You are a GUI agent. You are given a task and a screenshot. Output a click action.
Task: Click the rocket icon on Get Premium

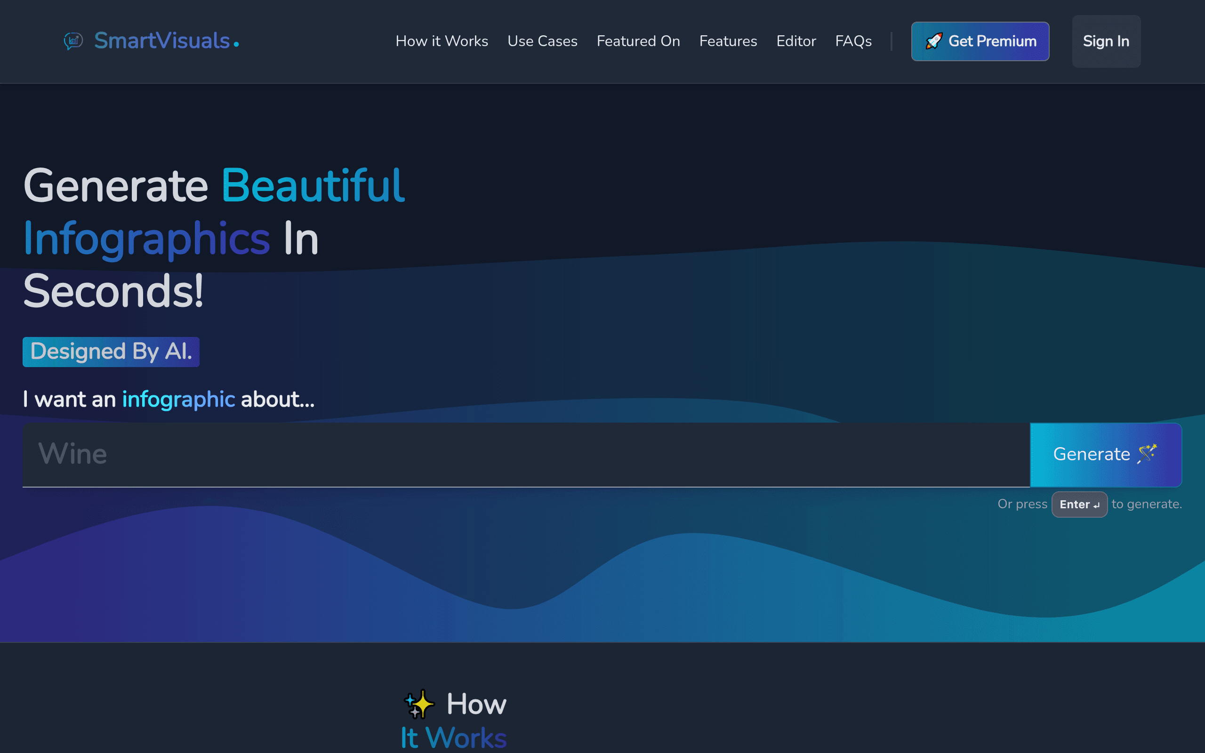(933, 41)
